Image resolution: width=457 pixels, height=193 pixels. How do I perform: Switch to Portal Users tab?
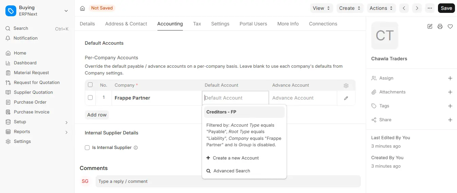coord(253,24)
